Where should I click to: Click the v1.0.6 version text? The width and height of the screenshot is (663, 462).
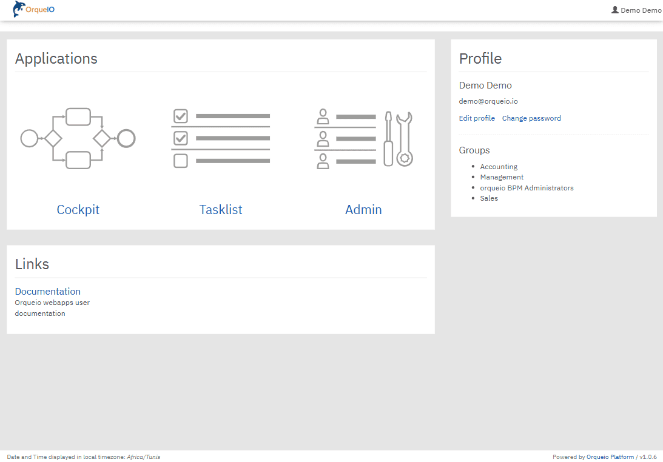[648, 457]
